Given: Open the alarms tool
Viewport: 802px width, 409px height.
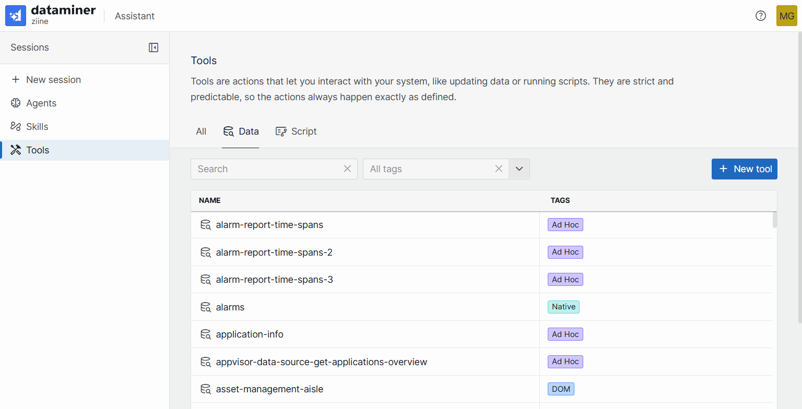Looking at the screenshot, I should (230, 307).
